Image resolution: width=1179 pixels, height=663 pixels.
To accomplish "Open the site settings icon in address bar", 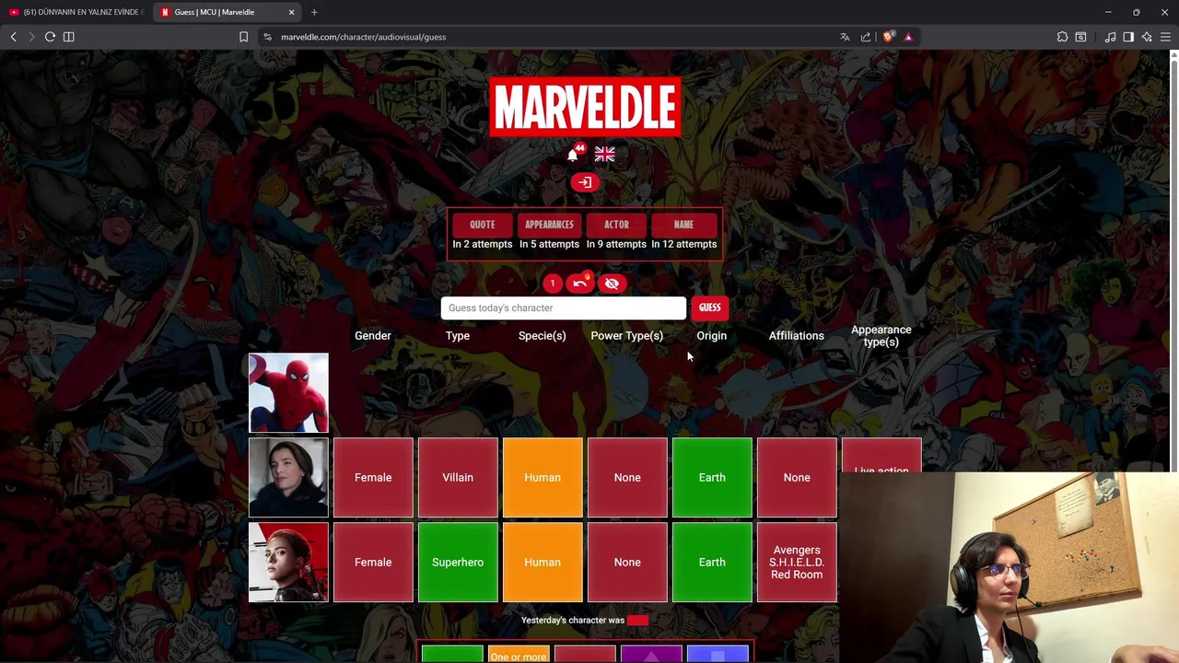I will point(267,37).
